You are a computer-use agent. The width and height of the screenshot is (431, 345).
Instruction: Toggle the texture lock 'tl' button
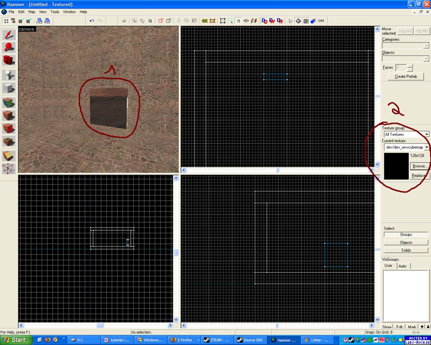pos(239,20)
